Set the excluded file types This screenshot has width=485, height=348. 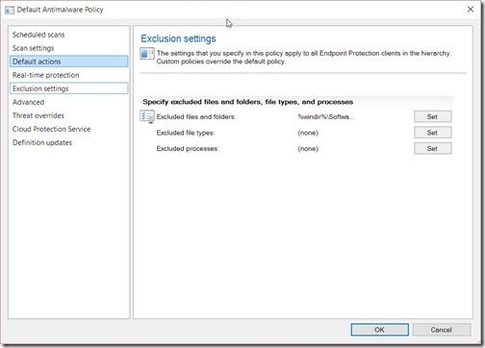433,133
